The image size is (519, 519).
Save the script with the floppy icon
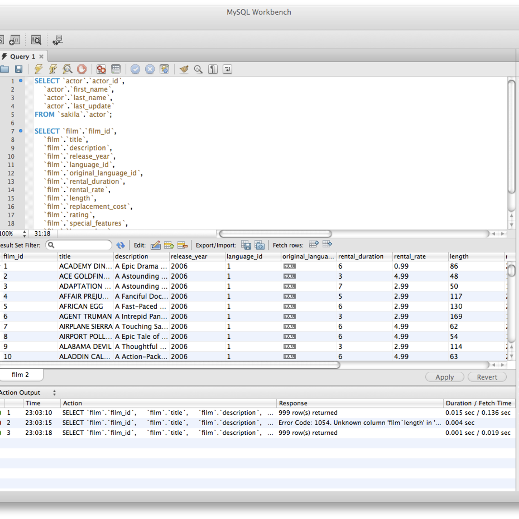(x=19, y=69)
